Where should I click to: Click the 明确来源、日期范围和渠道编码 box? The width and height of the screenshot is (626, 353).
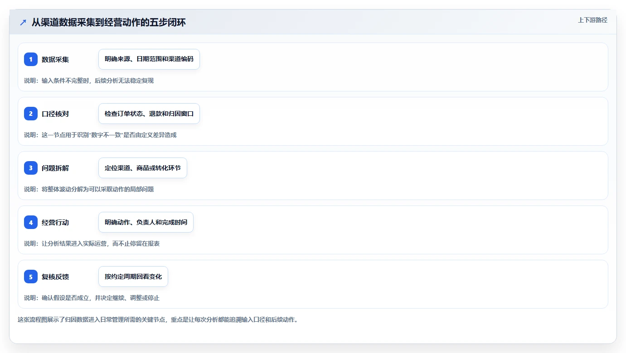(149, 59)
